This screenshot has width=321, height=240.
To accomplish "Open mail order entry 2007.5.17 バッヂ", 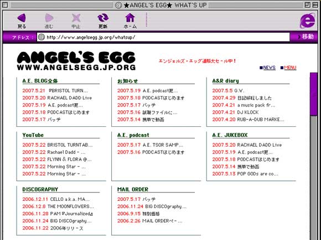I will click(x=136, y=199).
